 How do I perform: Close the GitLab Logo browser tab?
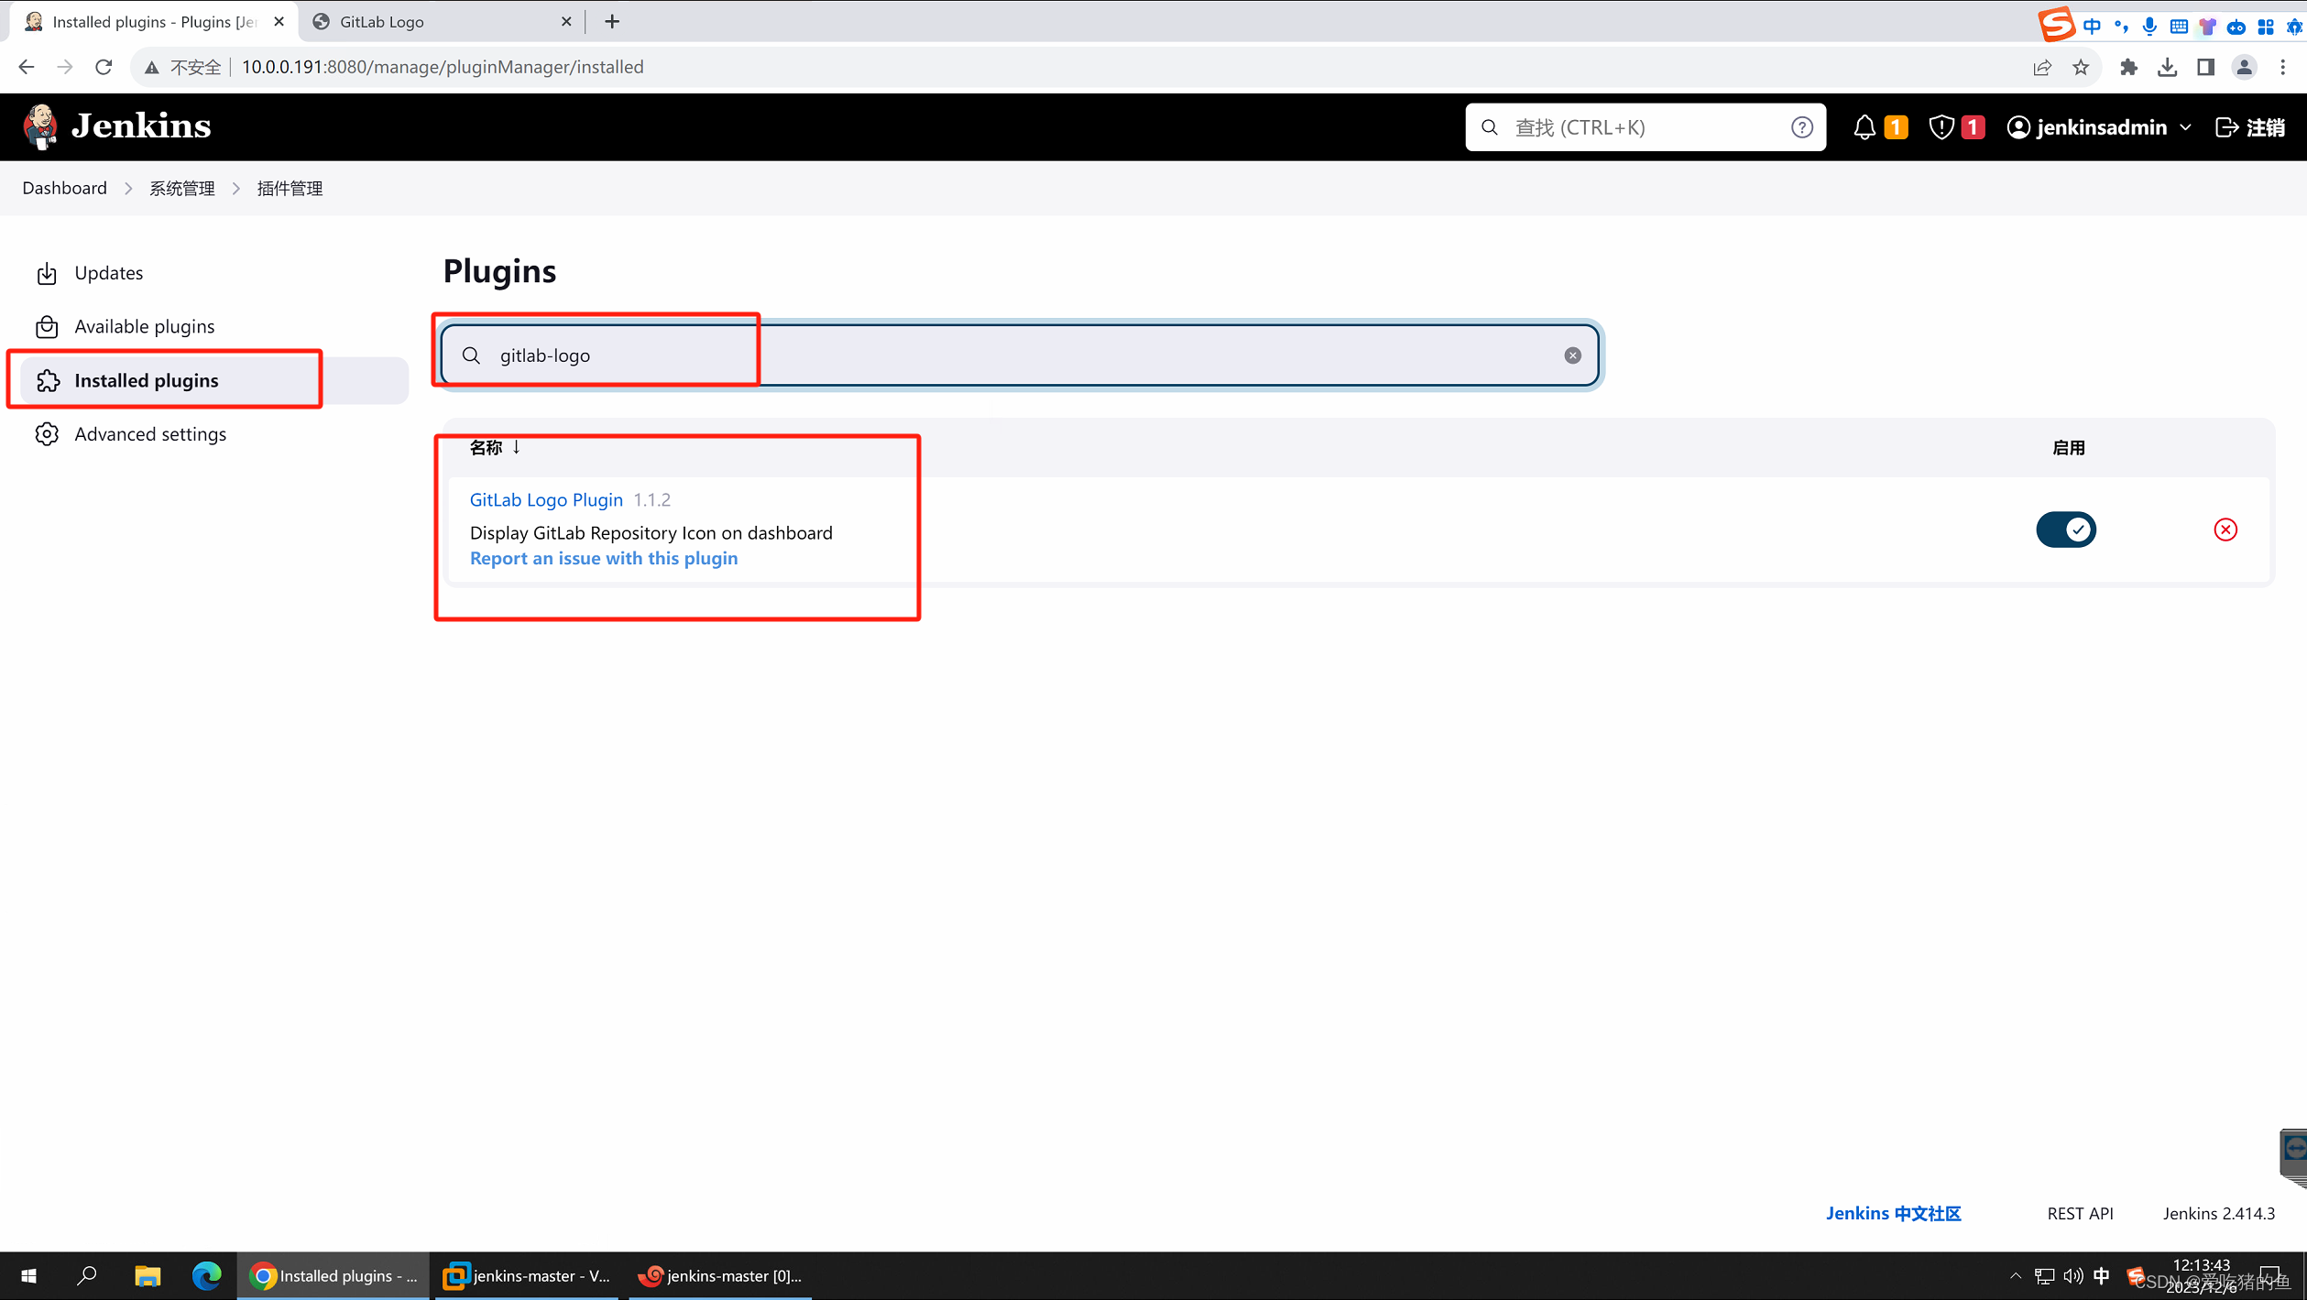pyautogui.click(x=566, y=21)
